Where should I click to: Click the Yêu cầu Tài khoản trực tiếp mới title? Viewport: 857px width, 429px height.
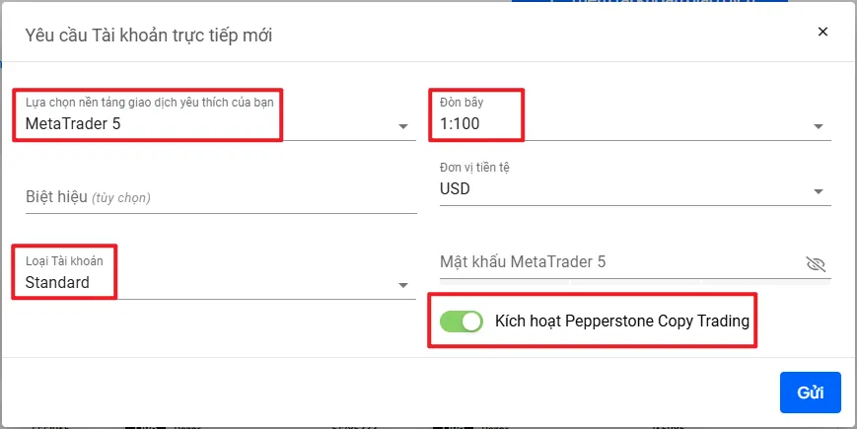pos(149,36)
